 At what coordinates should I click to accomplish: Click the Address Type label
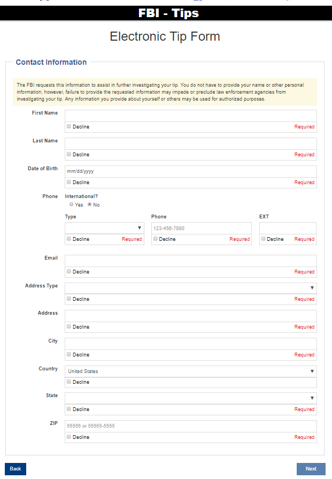coord(42,286)
